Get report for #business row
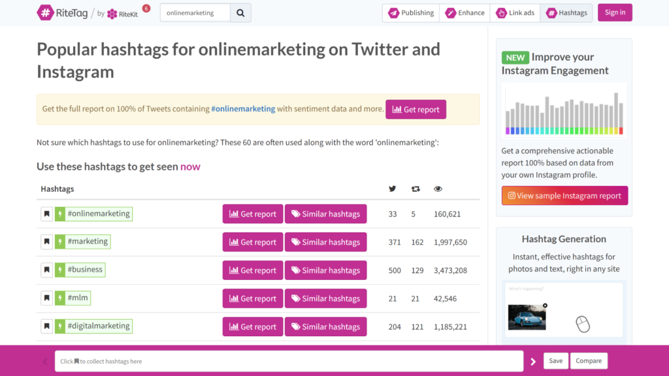The width and height of the screenshot is (669, 376). [x=253, y=270]
